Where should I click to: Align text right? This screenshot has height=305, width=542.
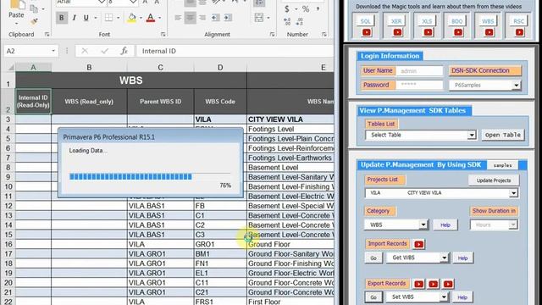(x=202, y=18)
